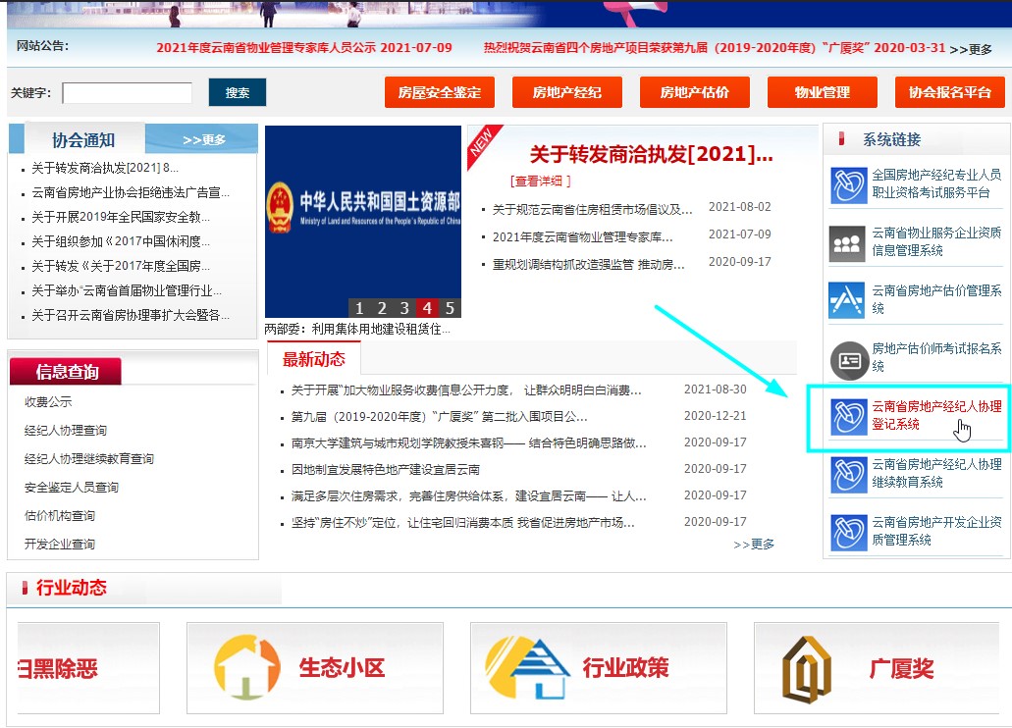Open the 房地产经纪 section
This screenshot has width=1012, height=728.
coord(567,92)
